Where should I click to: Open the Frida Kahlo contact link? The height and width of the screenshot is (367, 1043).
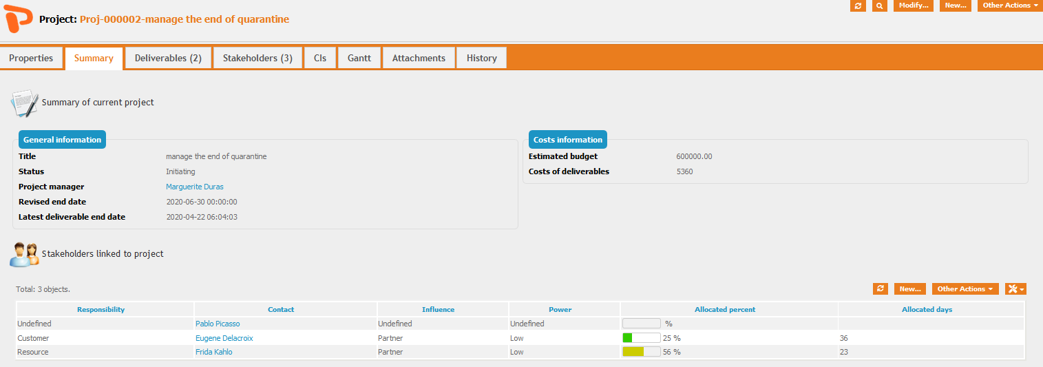click(x=213, y=353)
